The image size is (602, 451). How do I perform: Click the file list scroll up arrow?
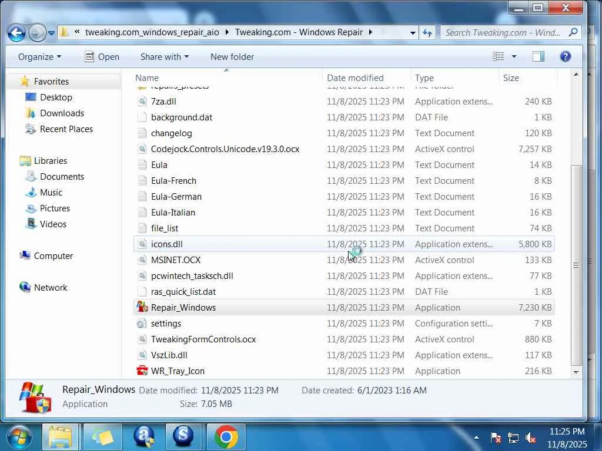(576, 75)
